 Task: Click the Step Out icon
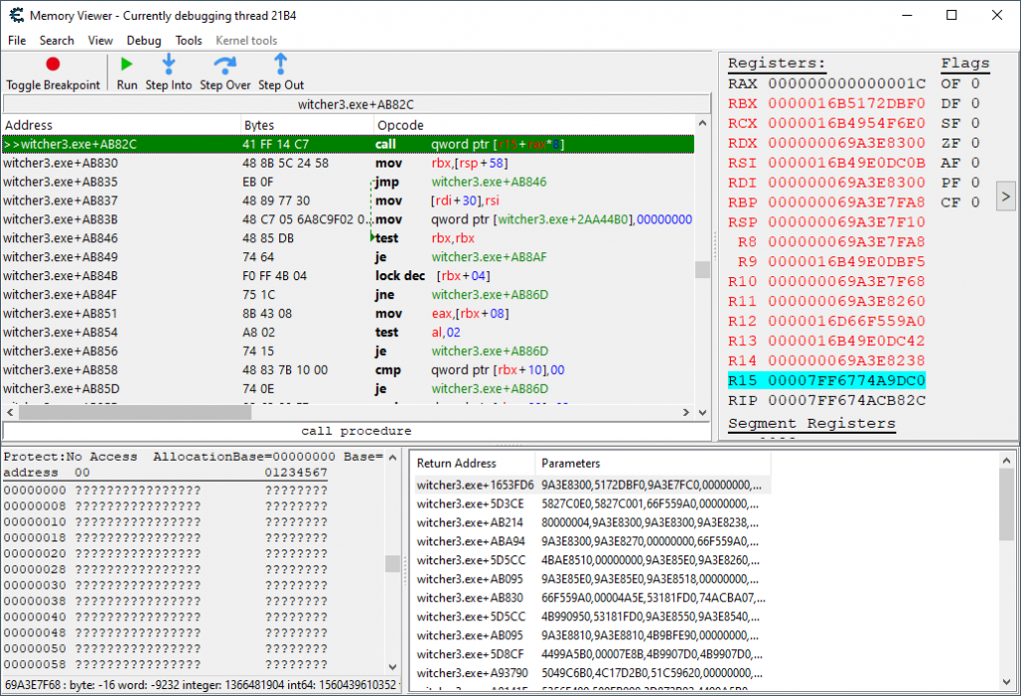click(x=281, y=65)
